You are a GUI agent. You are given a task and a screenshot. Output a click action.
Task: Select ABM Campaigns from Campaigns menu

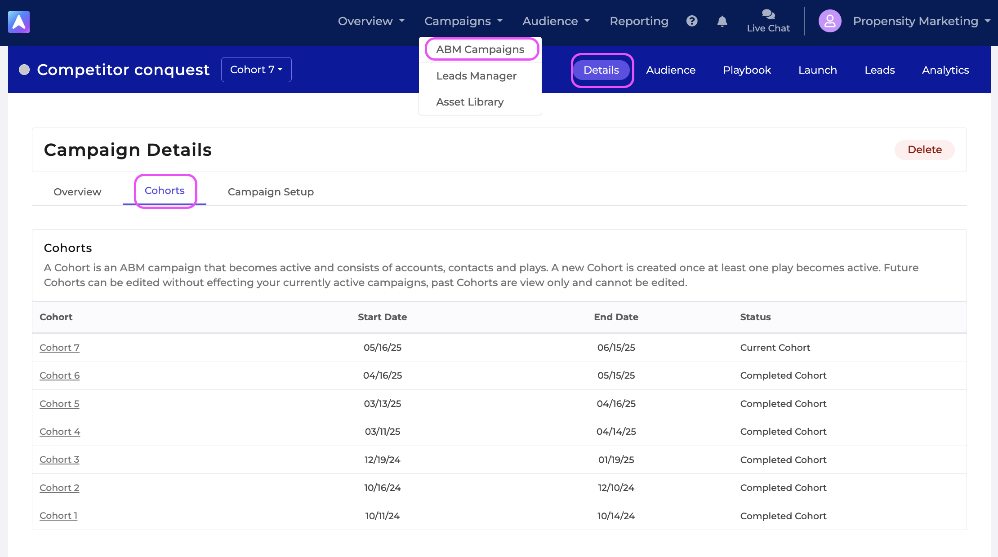click(x=480, y=49)
